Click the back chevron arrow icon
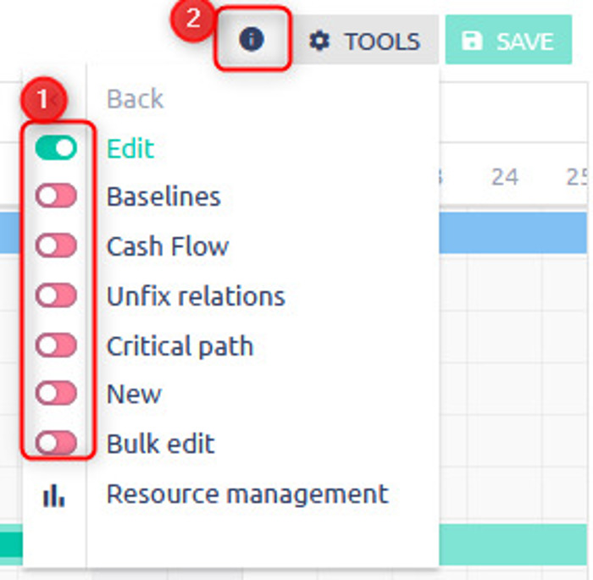The height and width of the screenshot is (580, 593). [x=55, y=100]
